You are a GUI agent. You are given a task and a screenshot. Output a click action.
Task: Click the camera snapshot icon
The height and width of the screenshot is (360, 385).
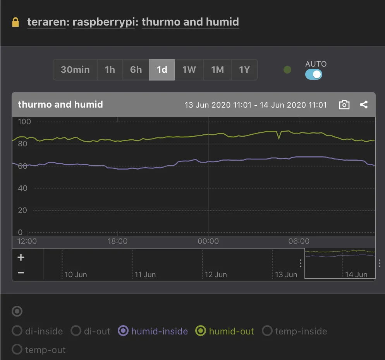tap(344, 105)
